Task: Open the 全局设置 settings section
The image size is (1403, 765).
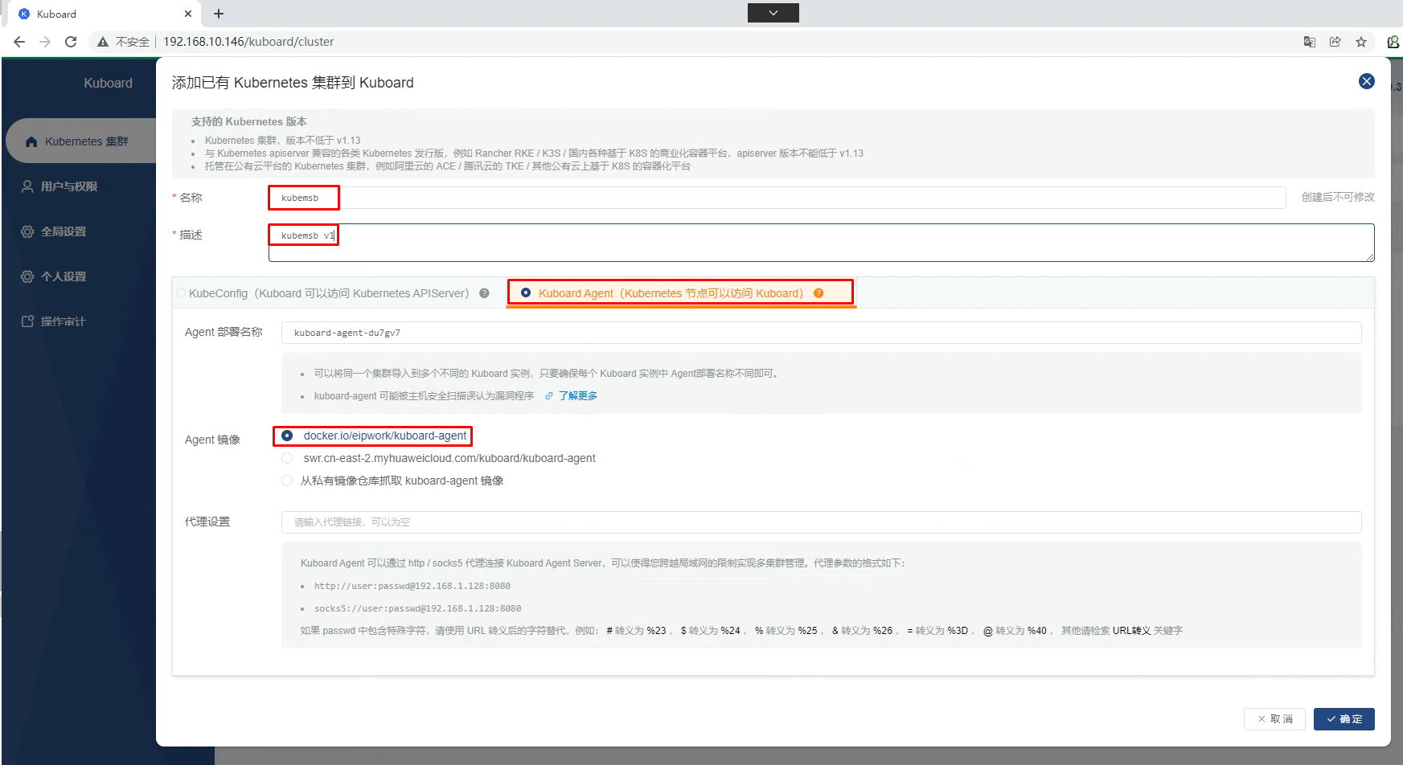Action: coord(65,231)
